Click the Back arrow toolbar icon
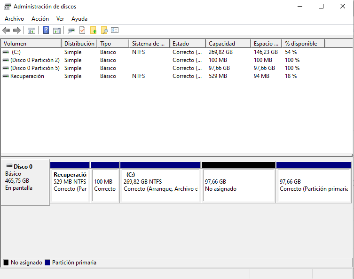 [6, 31]
